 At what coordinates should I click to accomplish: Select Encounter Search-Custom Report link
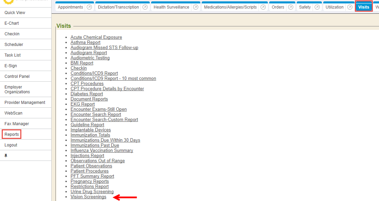104,120
